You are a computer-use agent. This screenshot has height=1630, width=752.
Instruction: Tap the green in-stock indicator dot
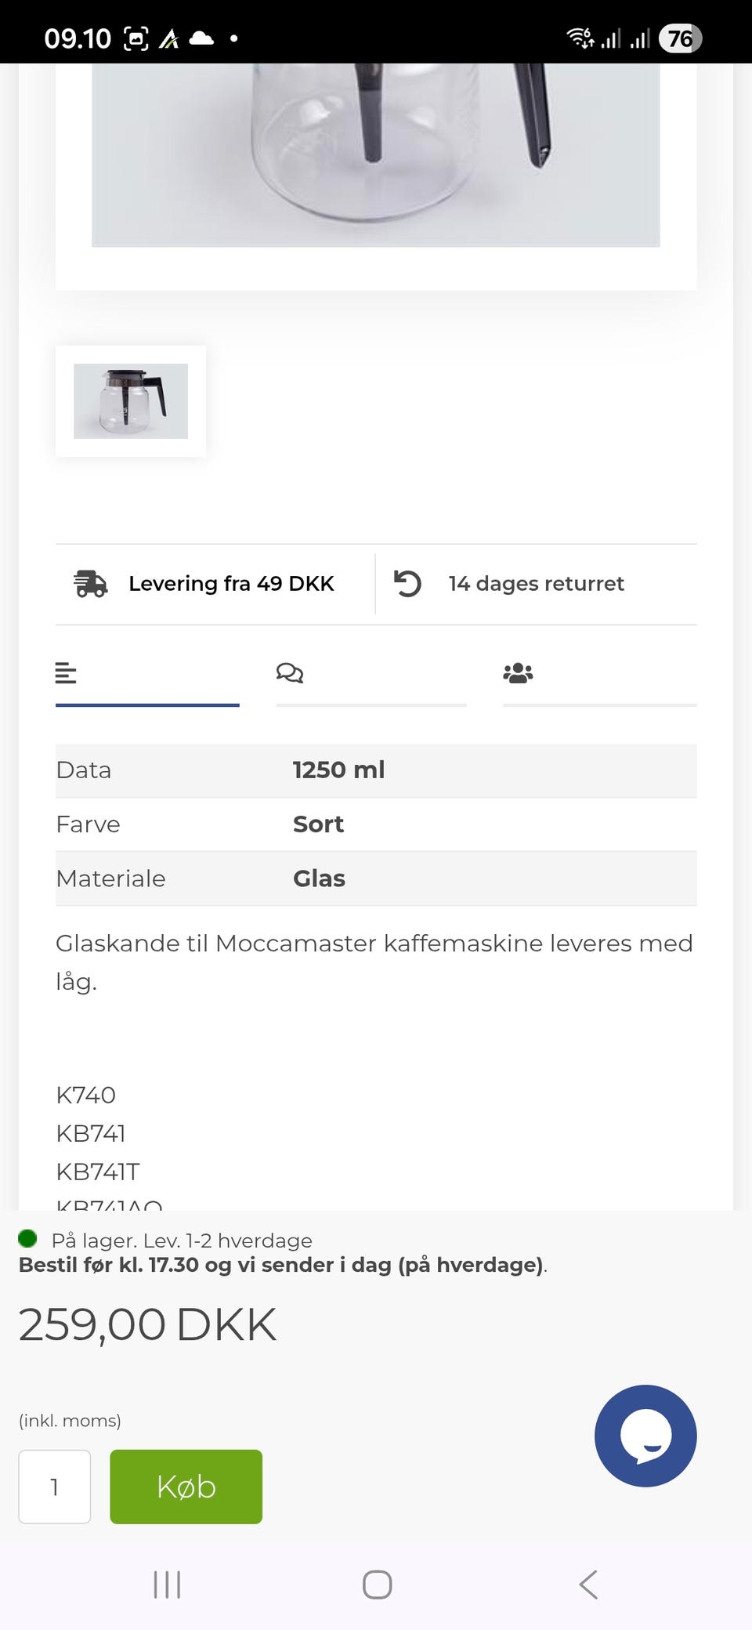27,1239
